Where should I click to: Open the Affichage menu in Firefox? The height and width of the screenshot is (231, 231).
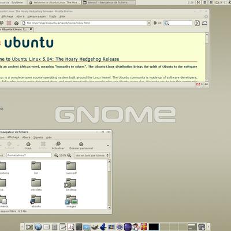tap(8, 17)
